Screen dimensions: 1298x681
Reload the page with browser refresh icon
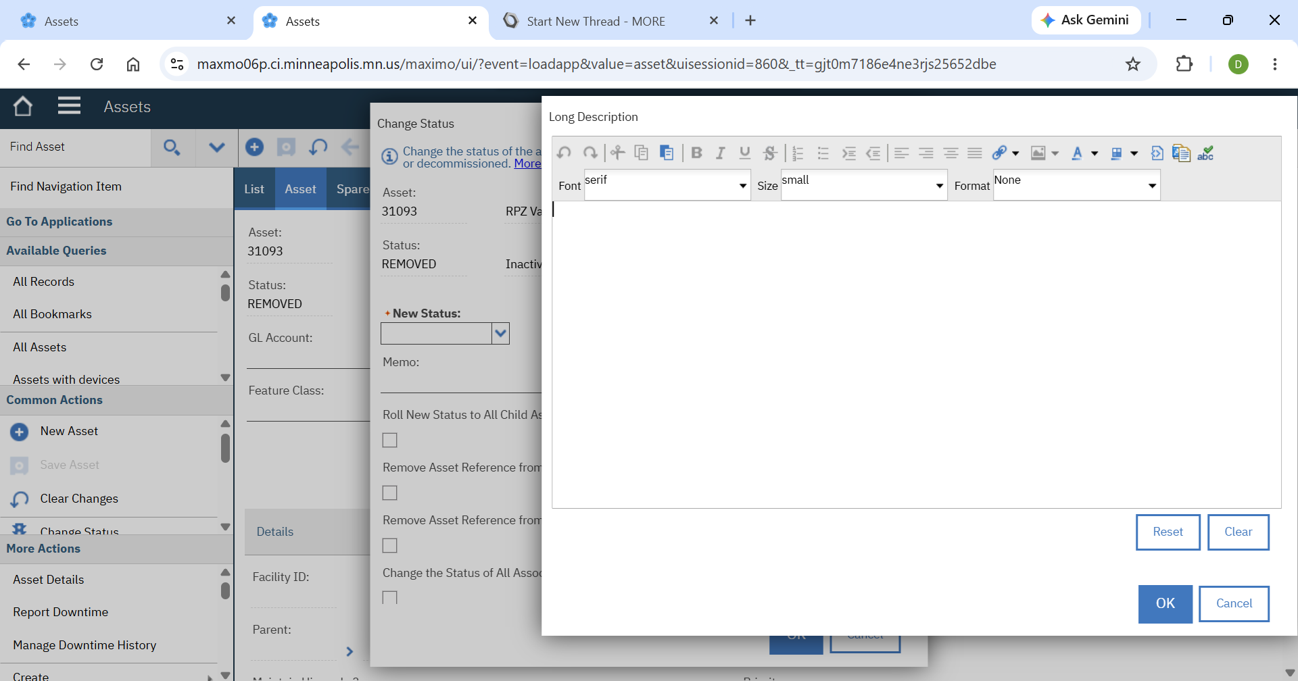coord(97,64)
